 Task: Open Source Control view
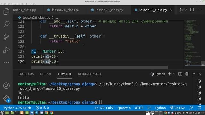point(6,37)
